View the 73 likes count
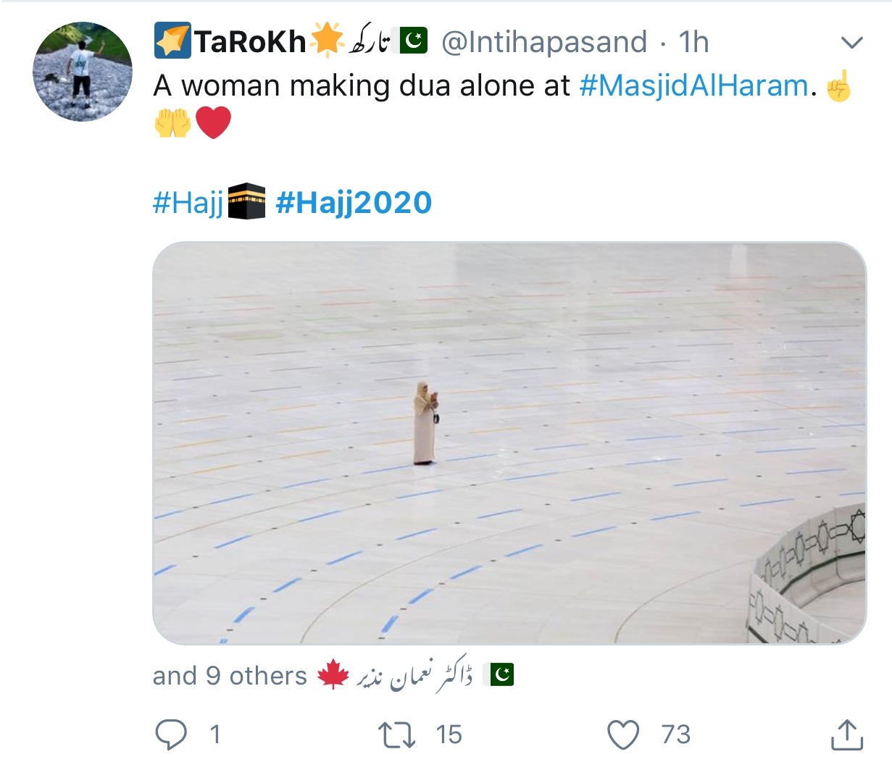This screenshot has height=757, width=892. [676, 735]
